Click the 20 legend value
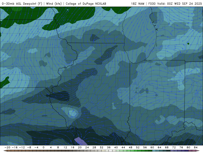 [x=80, y=147]
